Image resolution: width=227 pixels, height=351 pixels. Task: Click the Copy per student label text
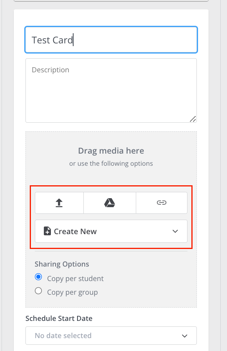pyautogui.click(x=75, y=279)
